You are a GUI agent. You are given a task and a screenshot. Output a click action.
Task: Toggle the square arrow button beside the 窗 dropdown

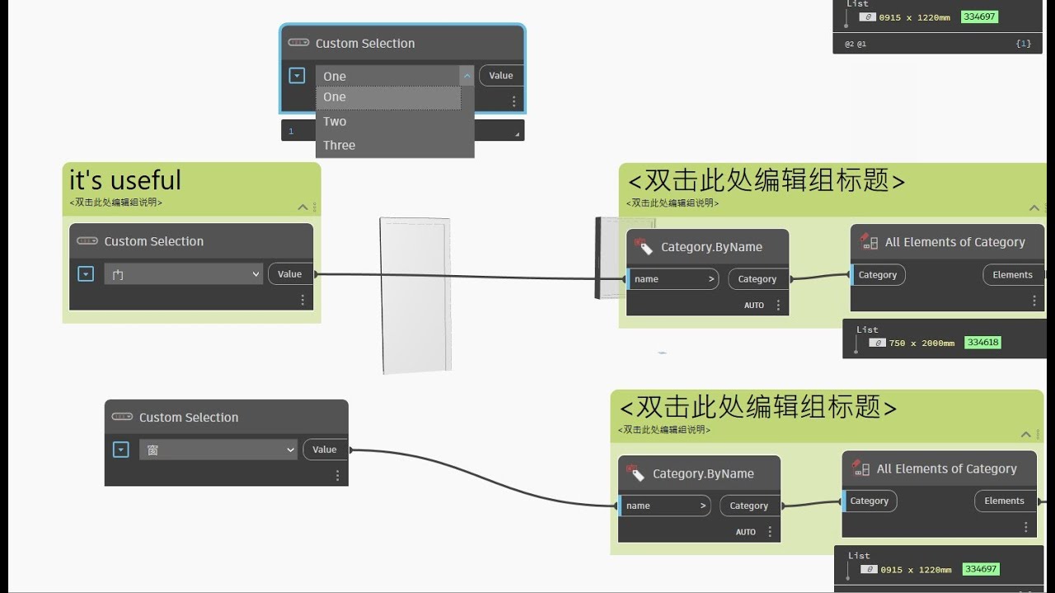click(121, 450)
